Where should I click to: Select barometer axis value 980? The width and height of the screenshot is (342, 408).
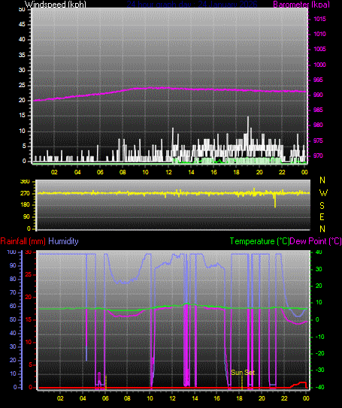[318, 125]
